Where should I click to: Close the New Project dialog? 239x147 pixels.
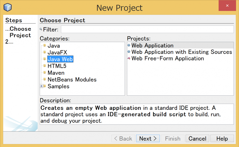227,6
